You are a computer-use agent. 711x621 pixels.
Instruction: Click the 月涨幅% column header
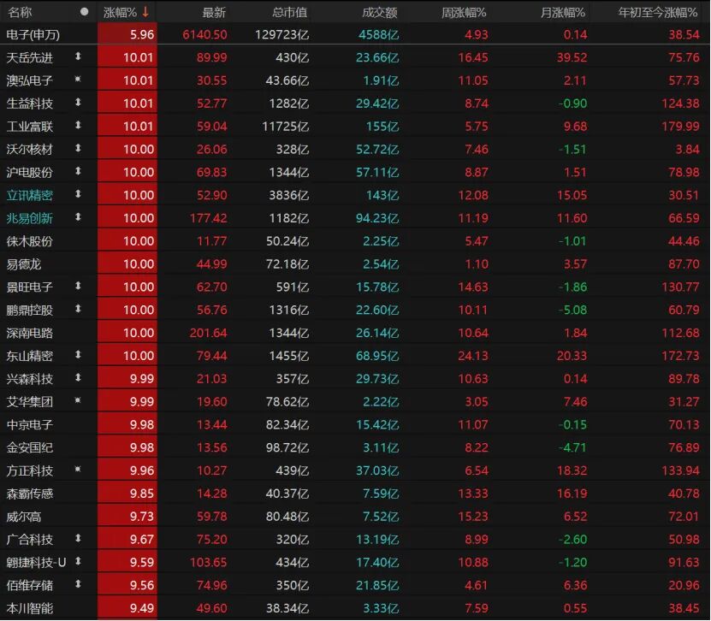pyautogui.click(x=563, y=12)
